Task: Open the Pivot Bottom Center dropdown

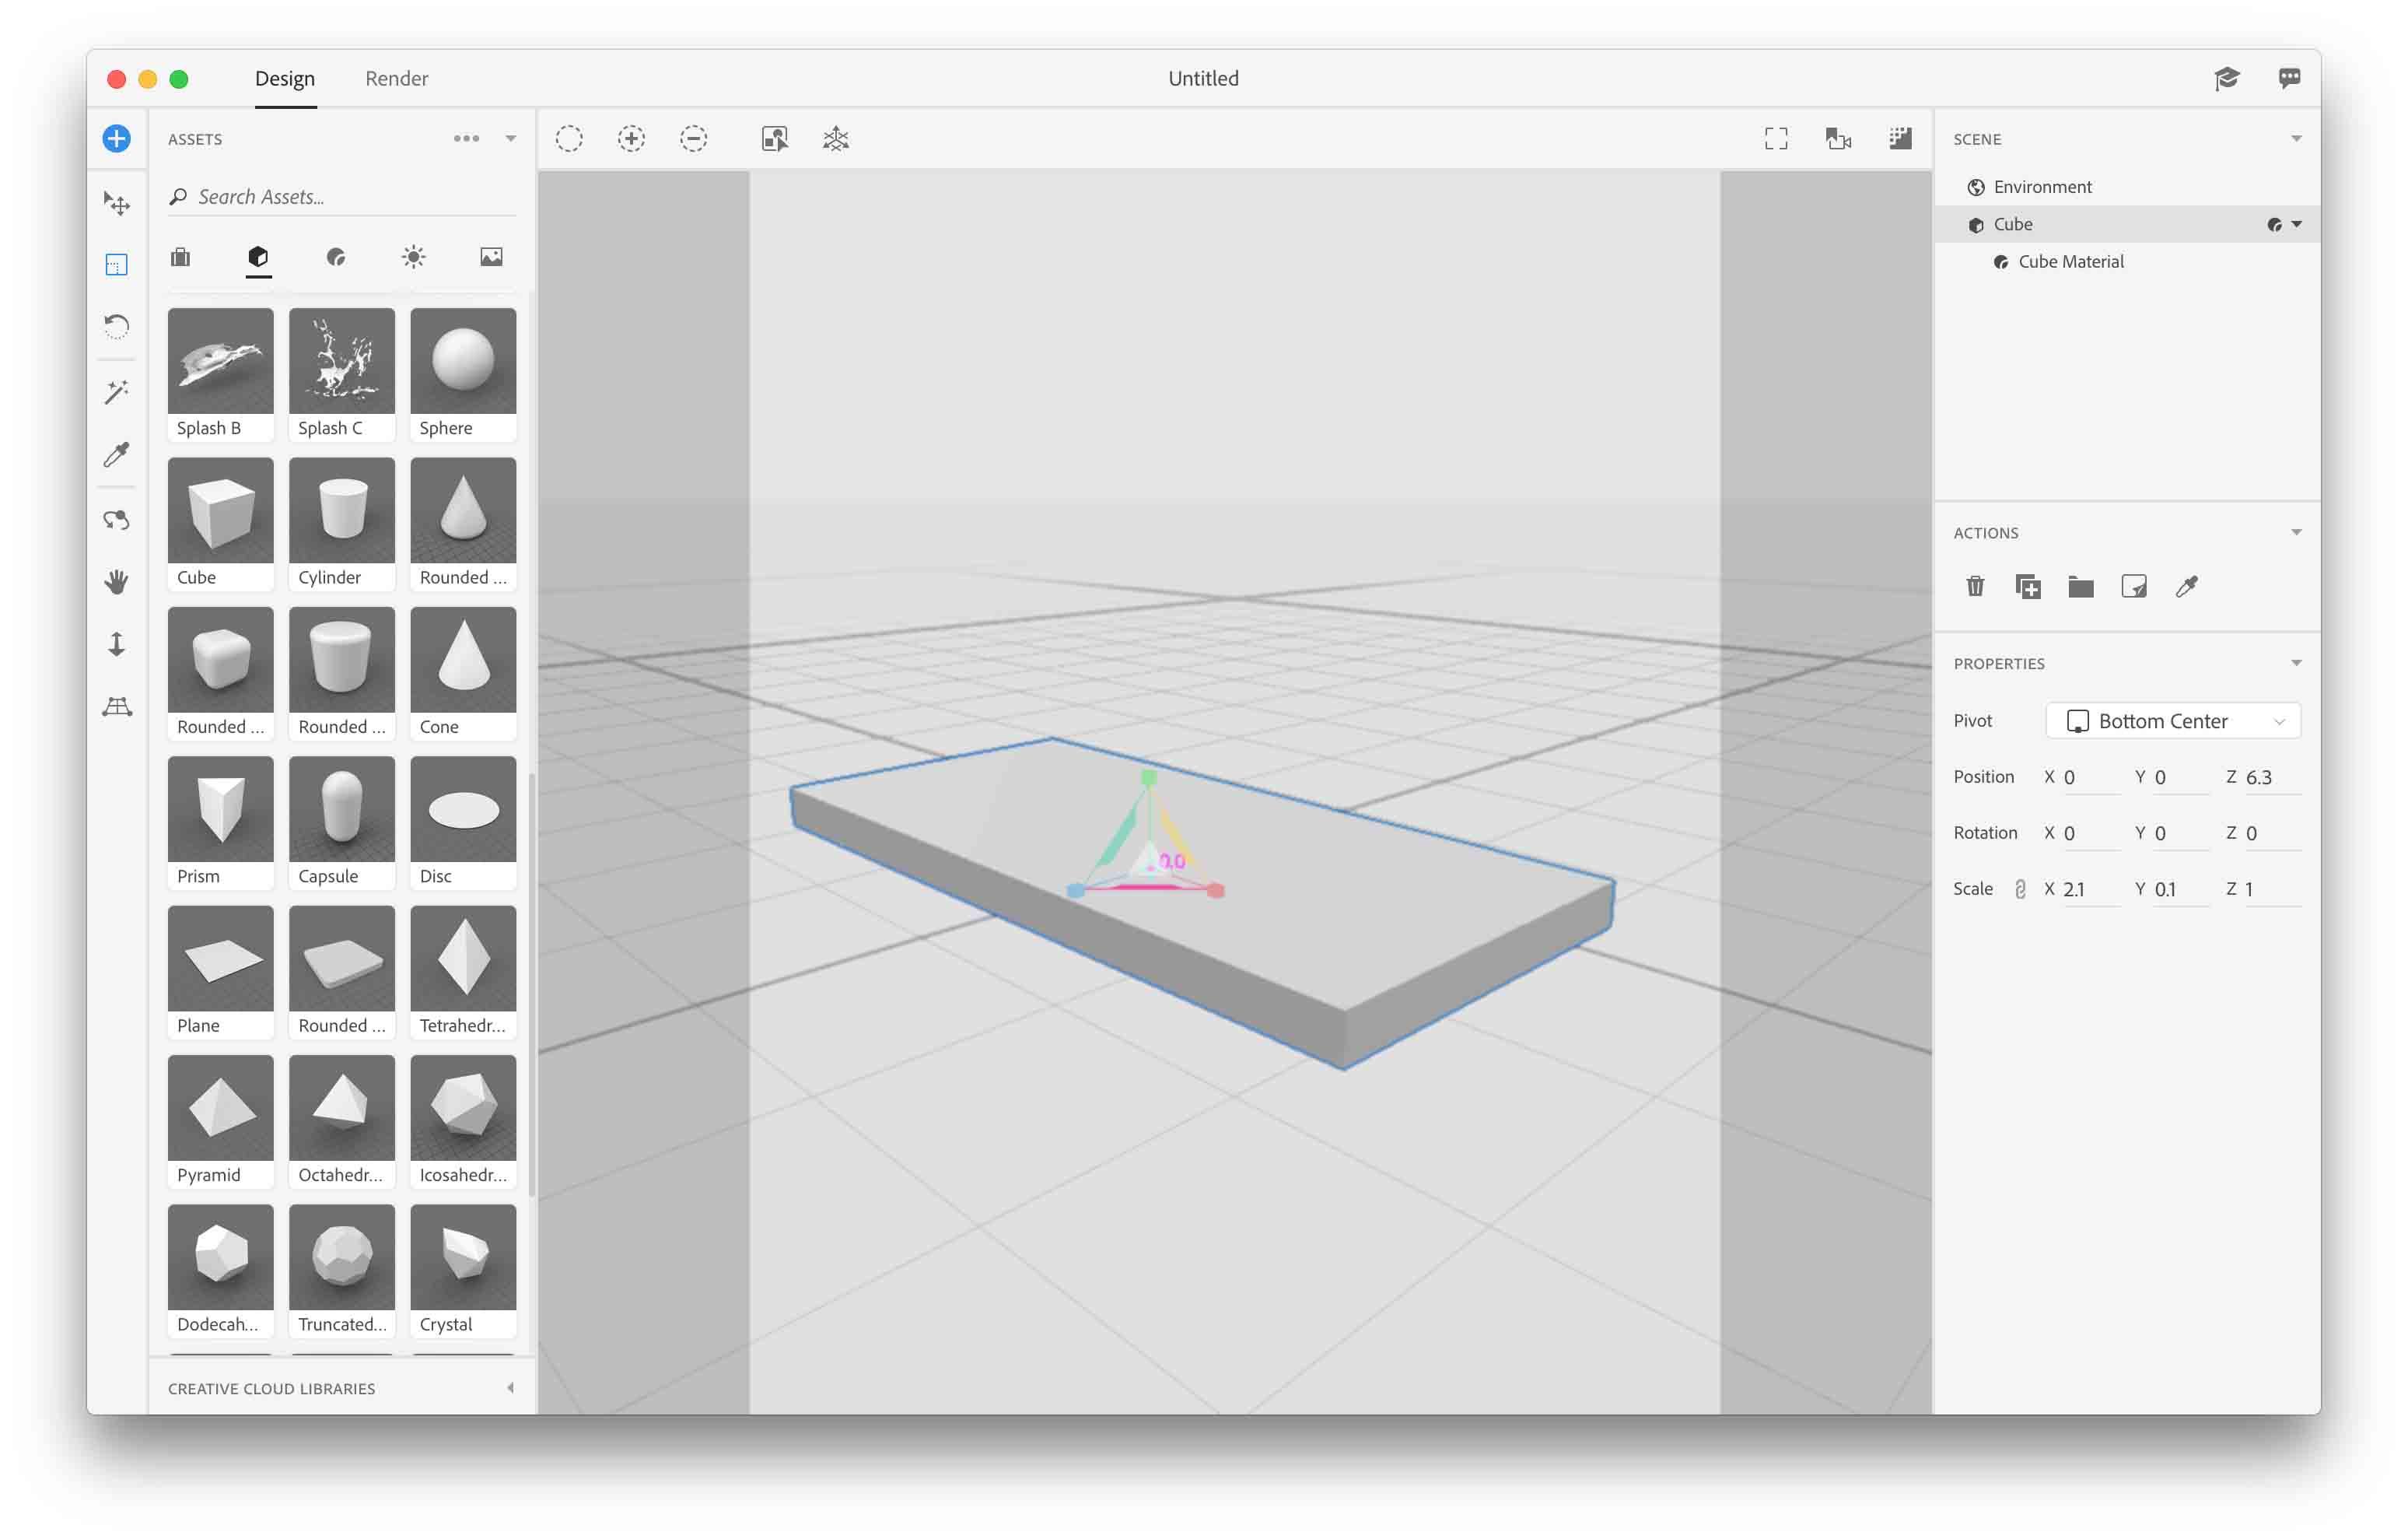Action: [x=2172, y=720]
